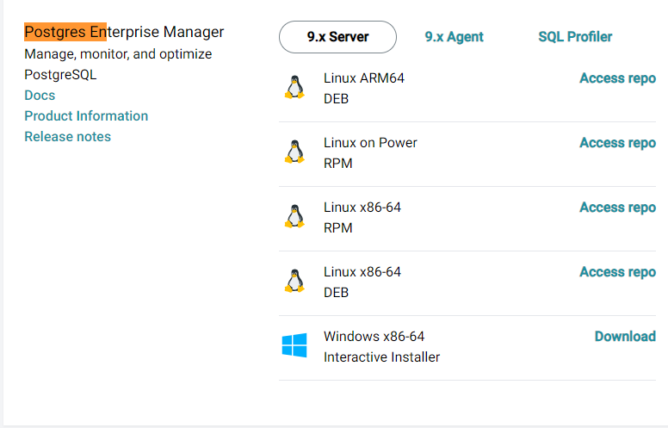Open the SQL Profiler tab
This screenshot has height=428, width=668.
coord(575,37)
